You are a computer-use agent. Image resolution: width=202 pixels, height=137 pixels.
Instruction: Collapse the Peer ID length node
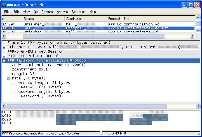click(13, 83)
